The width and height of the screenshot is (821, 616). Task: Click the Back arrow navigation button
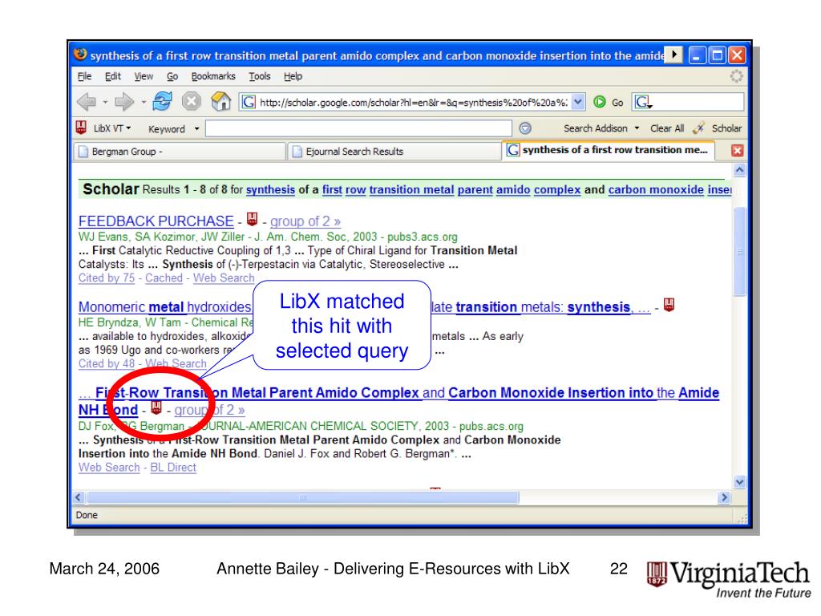[87, 102]
